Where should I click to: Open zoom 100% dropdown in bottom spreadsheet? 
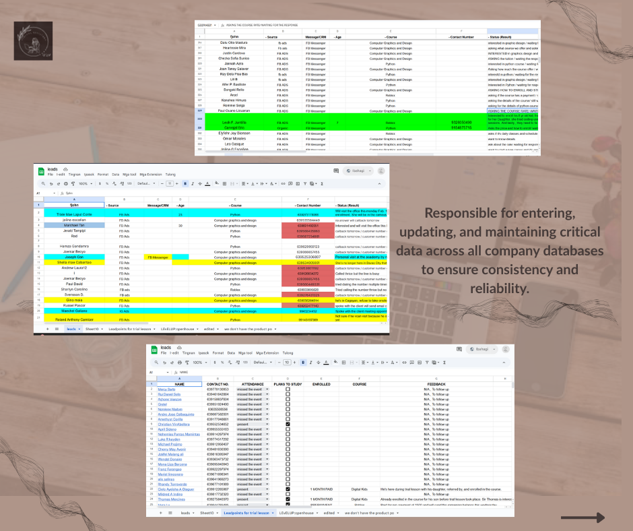[199, 363]
